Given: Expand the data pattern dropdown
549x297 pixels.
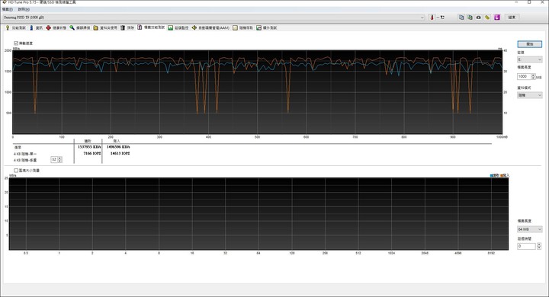Looking at the screenshot, I should [530, 95].
